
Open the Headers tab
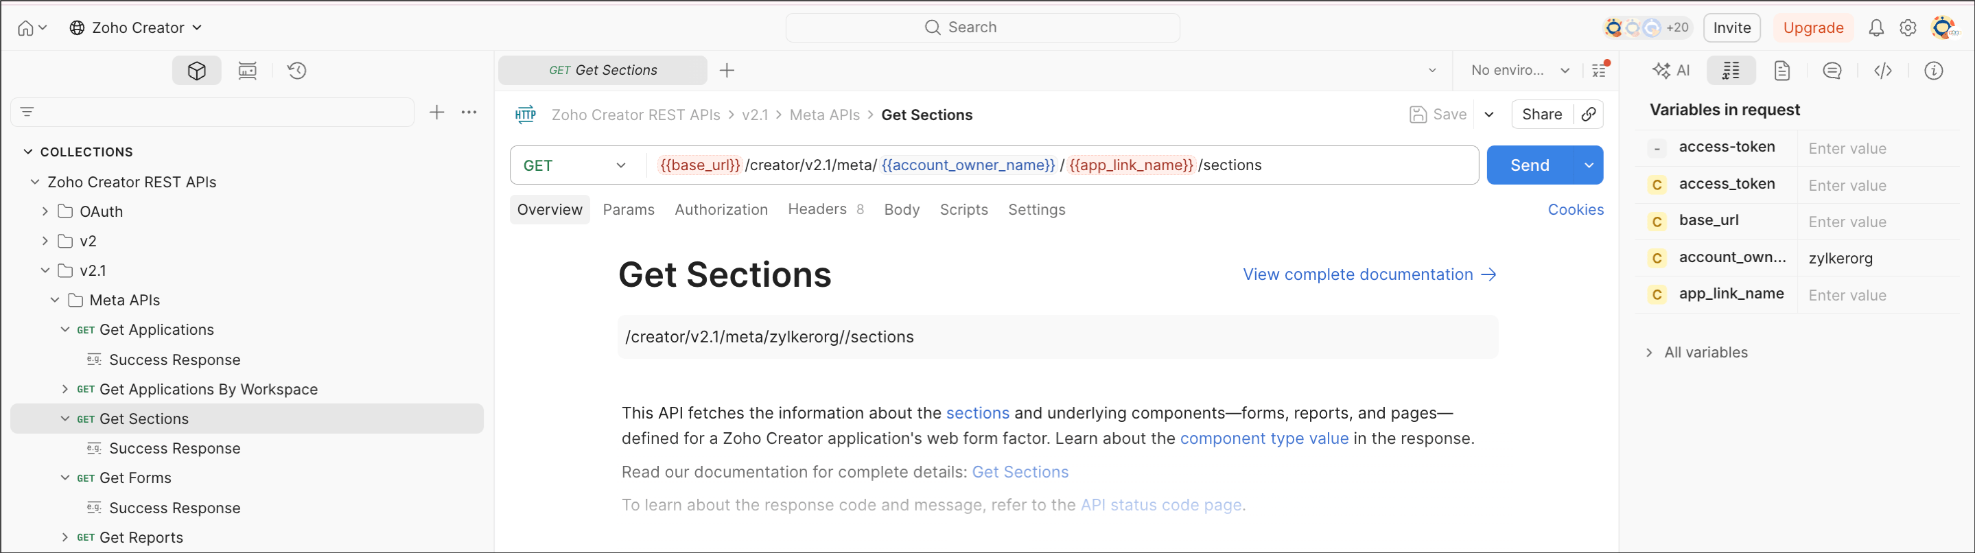[x=817, y=209]
